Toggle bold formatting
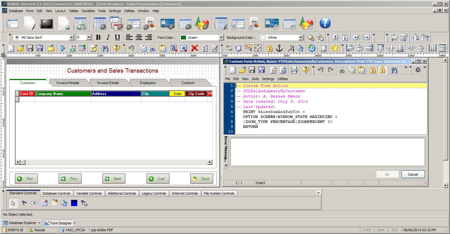The width and height of the screenshot is (450, 234). tap(98, 38)
